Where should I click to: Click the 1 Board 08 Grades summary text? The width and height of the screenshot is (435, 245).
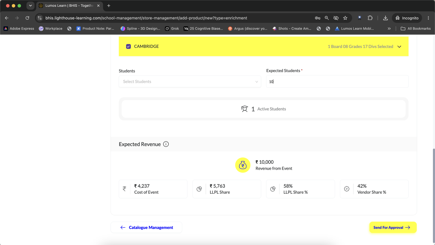[x=360, y=47]
